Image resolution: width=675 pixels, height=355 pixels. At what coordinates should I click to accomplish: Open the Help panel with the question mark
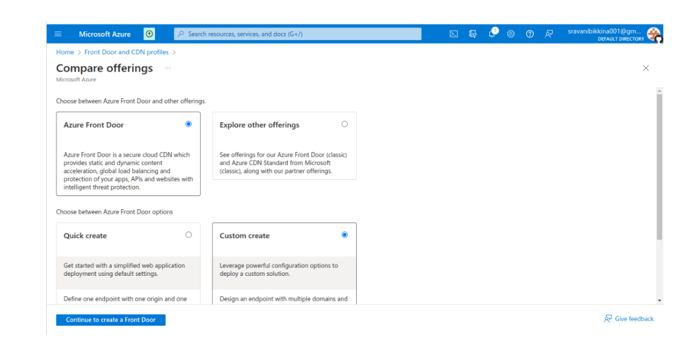[530, 34]
